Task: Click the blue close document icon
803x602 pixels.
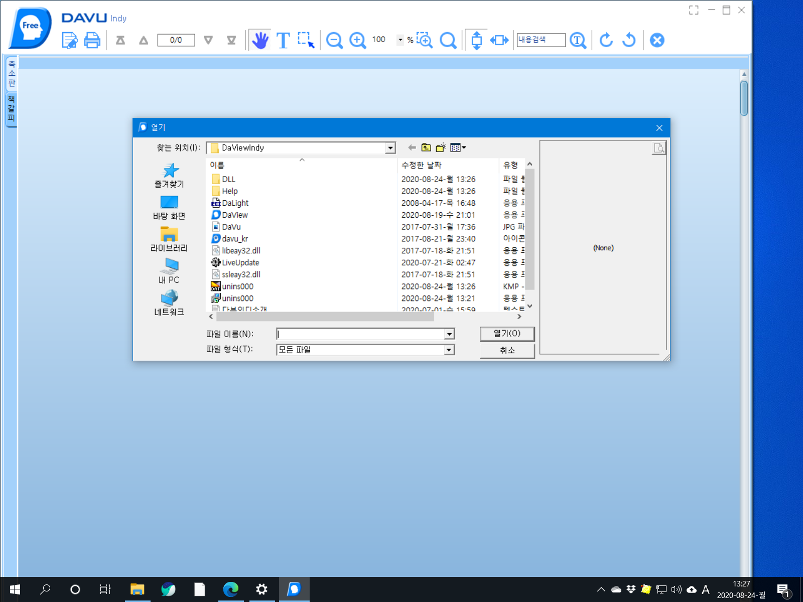Action: point(657,40)
